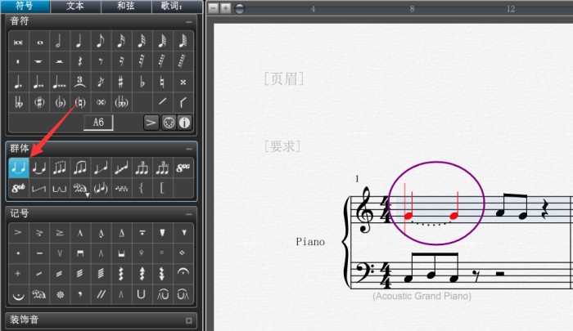Click the triplet symbol in the notes palette
Viewport: 573px width, 331px height.
point(79,82)
